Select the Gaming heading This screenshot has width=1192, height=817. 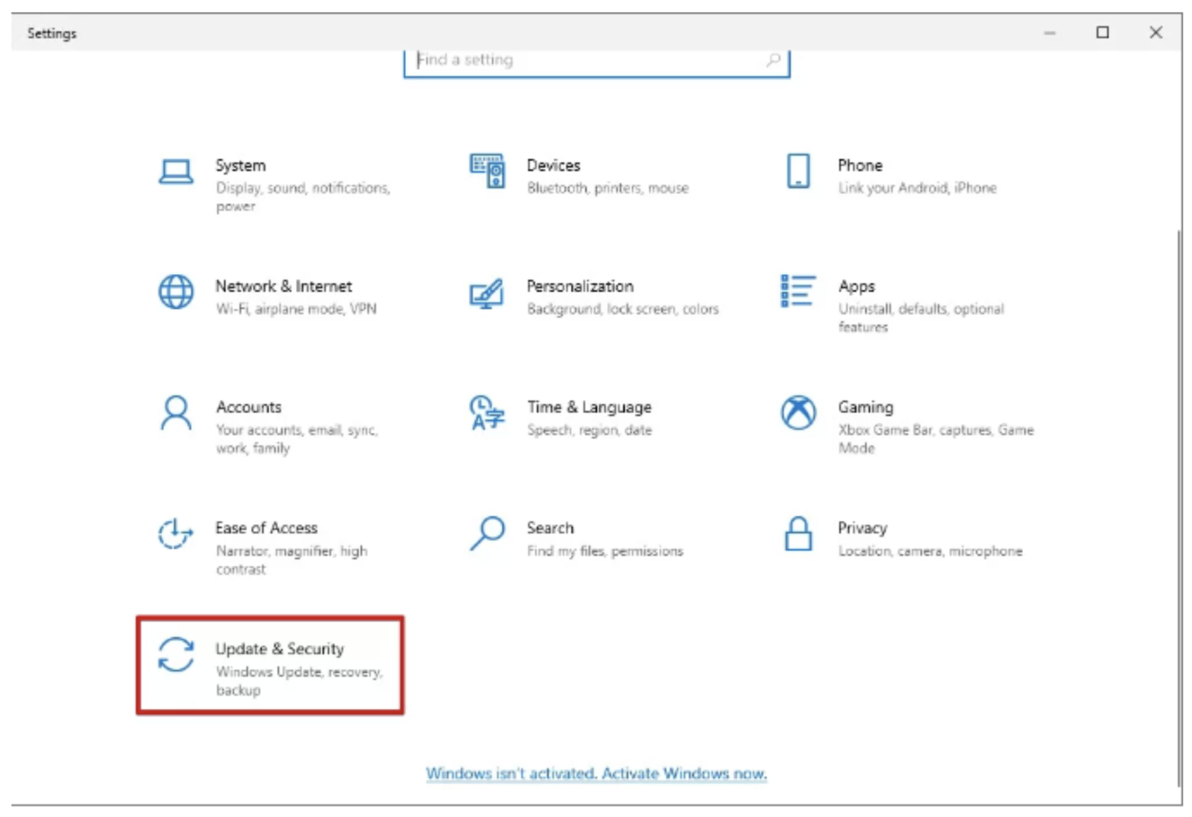click(x=866, y=408)
